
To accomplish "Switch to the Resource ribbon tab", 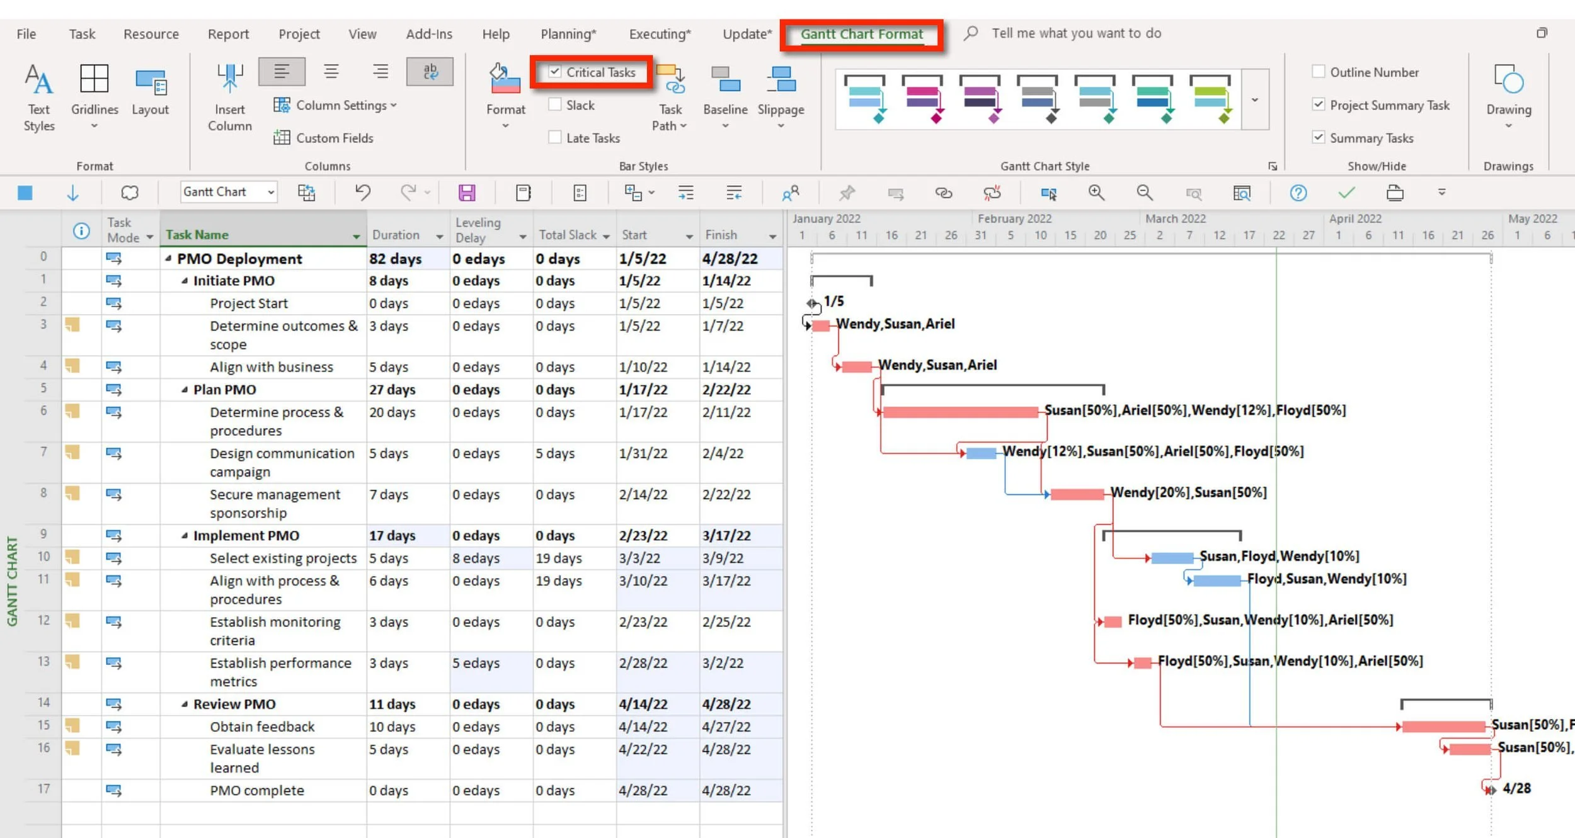I will [151, 34].
